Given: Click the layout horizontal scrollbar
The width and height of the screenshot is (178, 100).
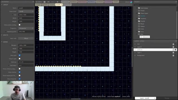Looking at the screenshot, I should (76, 99).
